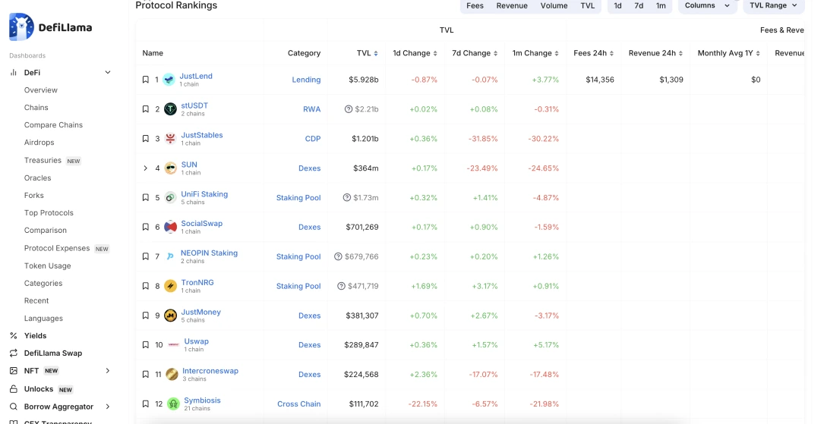Image resolution: width=824 pixels, height=424 pixels.
Task: Click the DeFi bar-chart sidebar icon
Action: [x=14, y=72]
